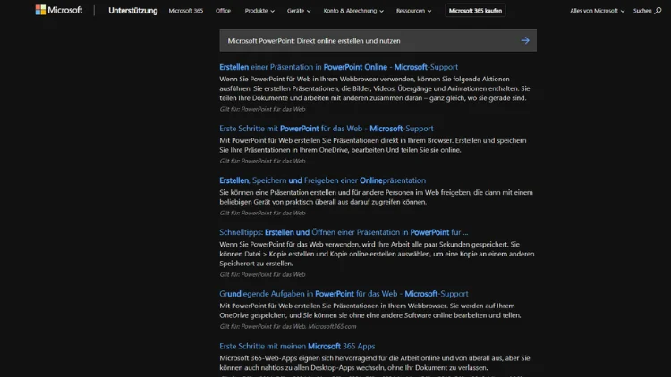Open Erstellen einer Präsentation in PowerPoint Online

coord(338,67)
